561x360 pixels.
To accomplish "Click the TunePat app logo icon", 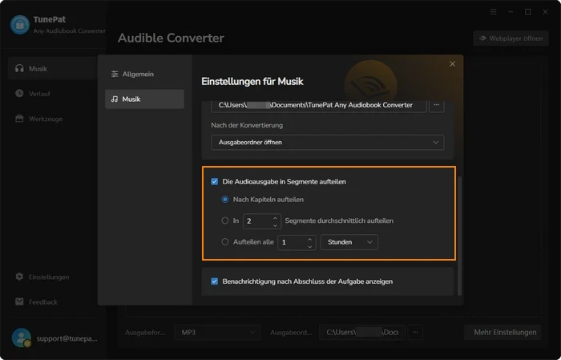I will click(20, 25).
